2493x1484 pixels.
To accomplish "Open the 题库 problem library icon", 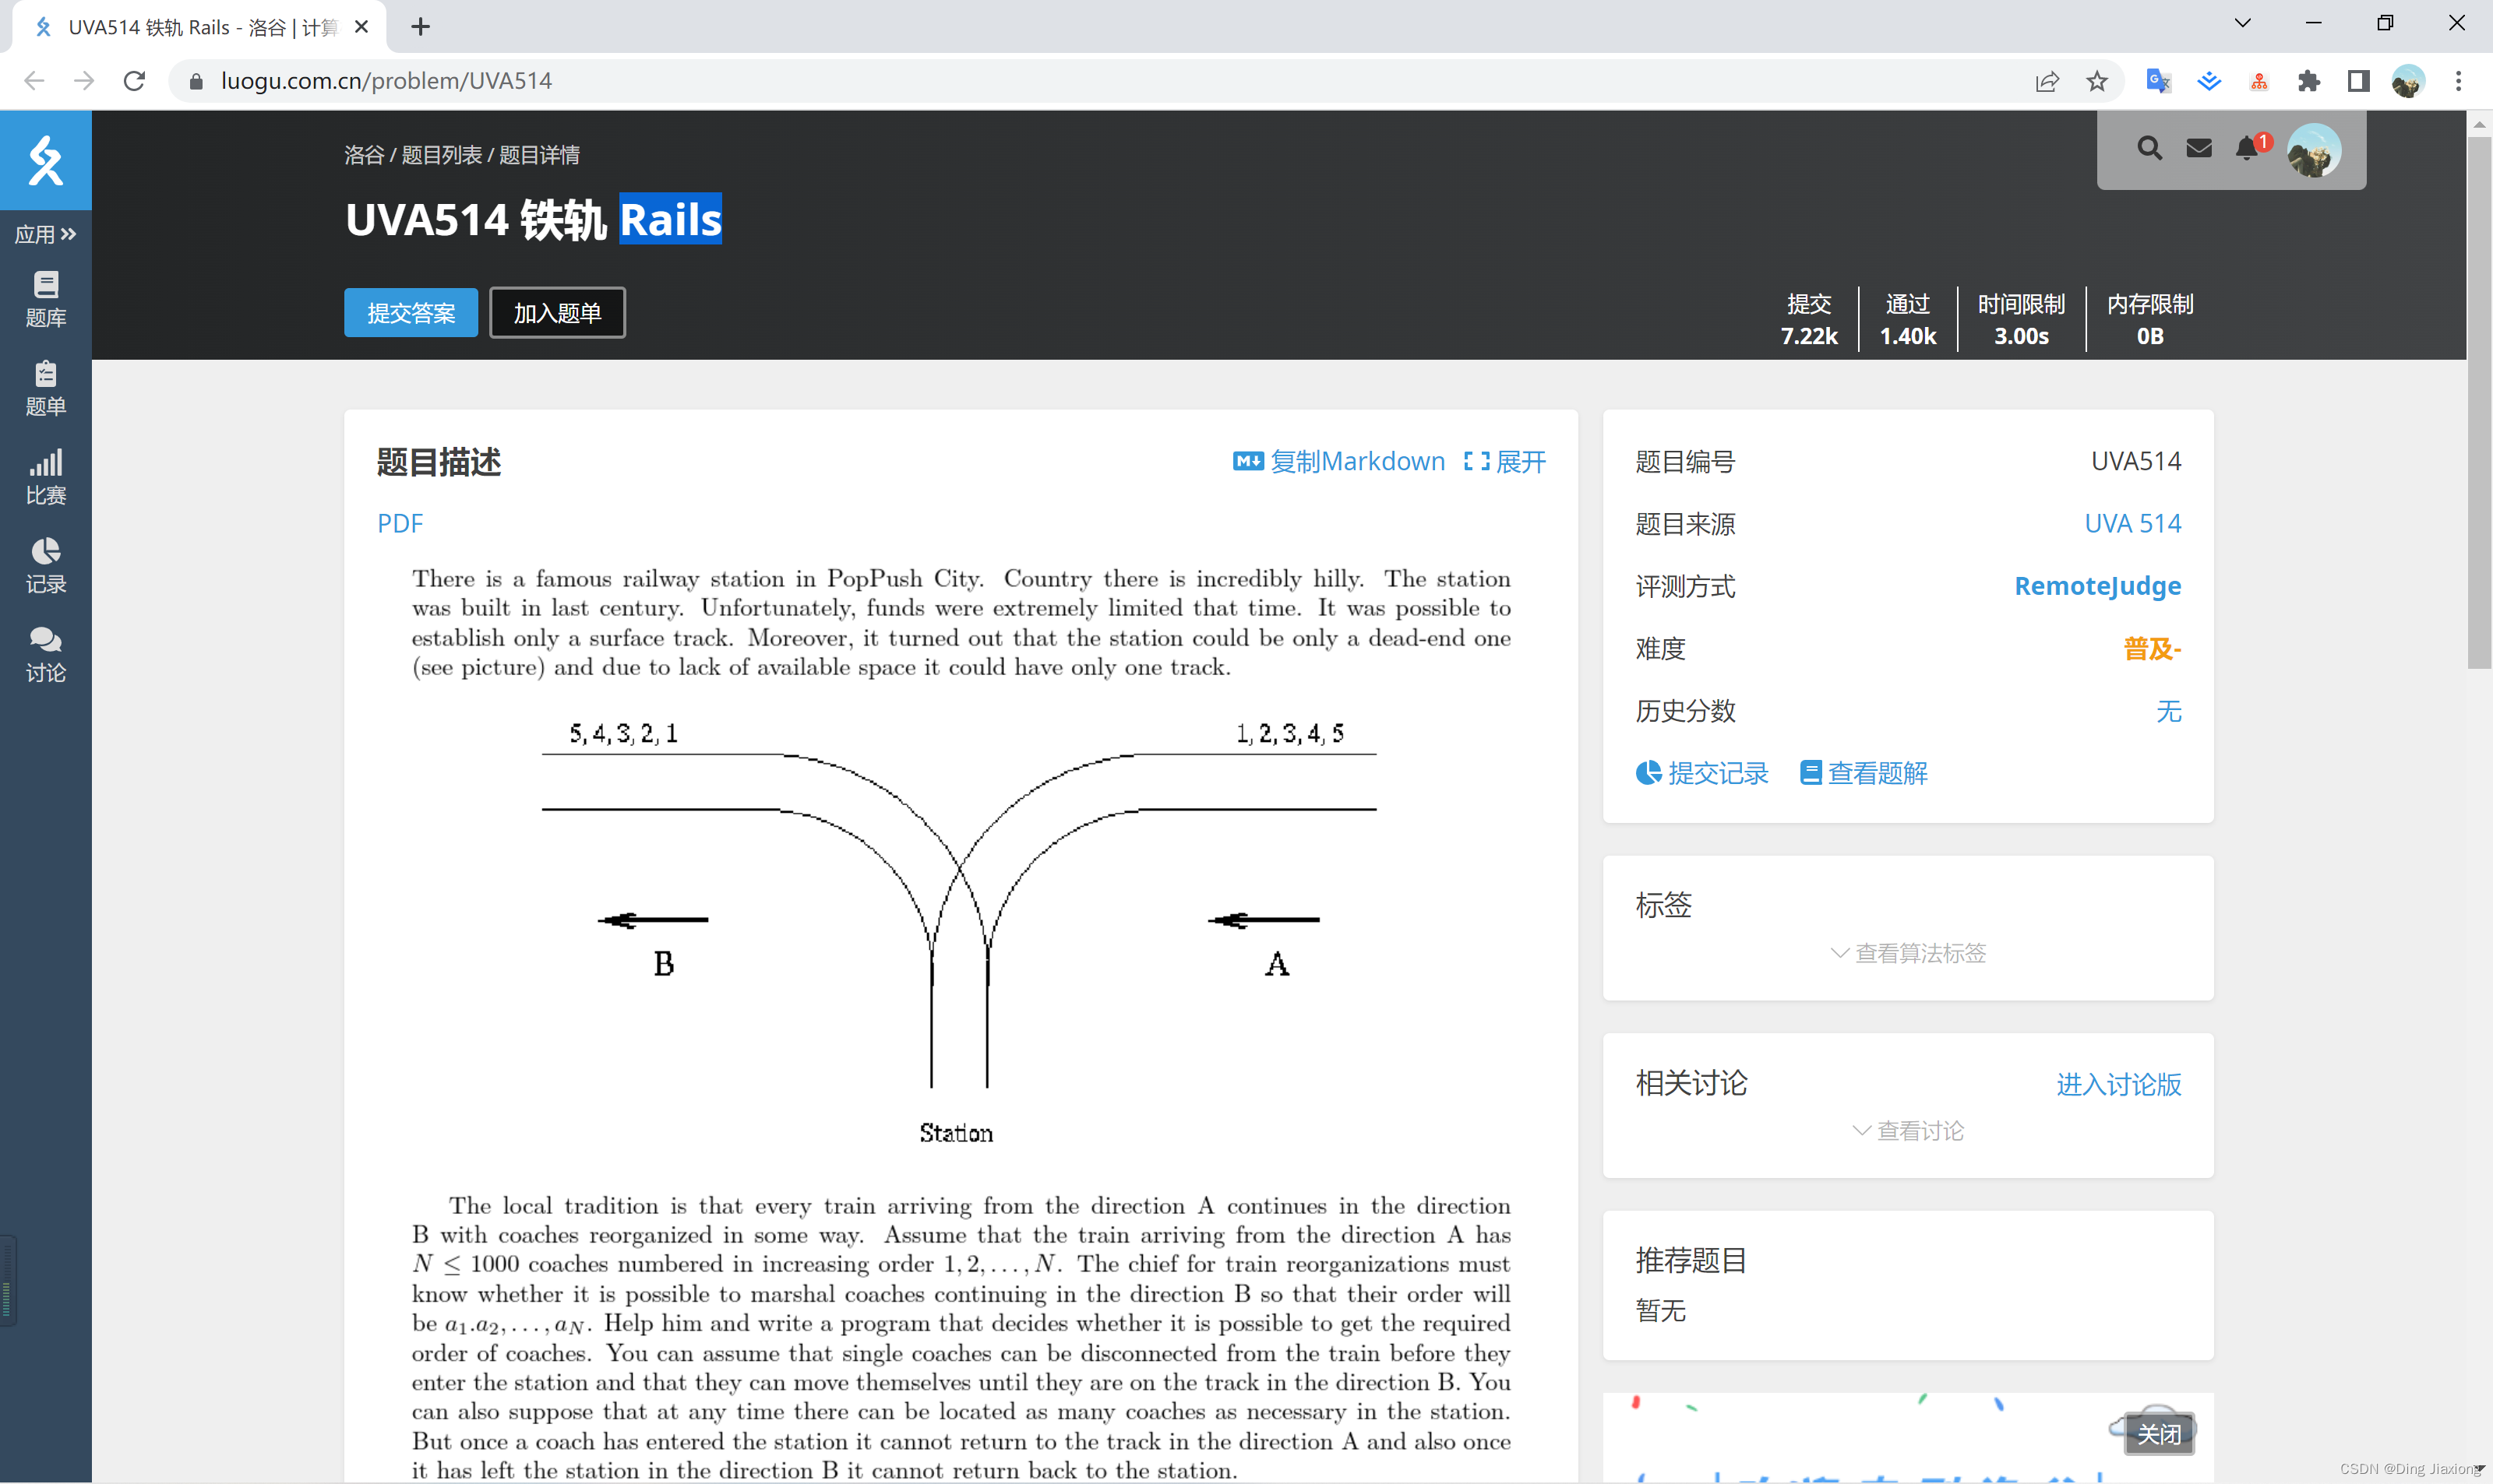I will pyautogui.click(x=45, y=299).
